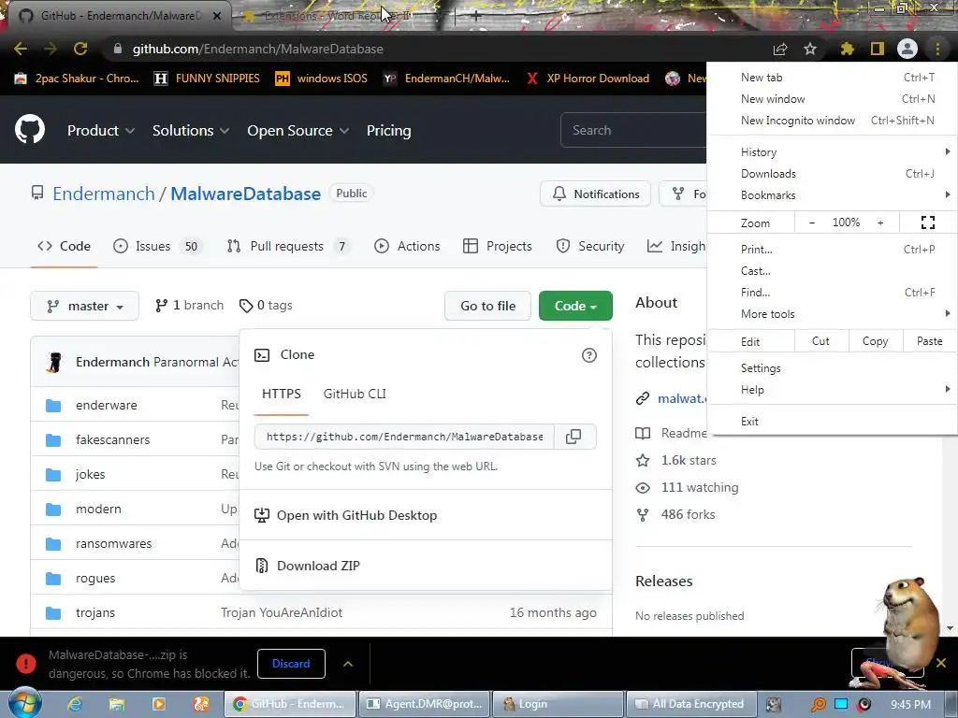Click the three-dot Chrome menu icon

pos(937,49)
